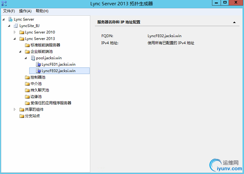Close the topology builder window
244x174 pixels.
pos(236,3)
